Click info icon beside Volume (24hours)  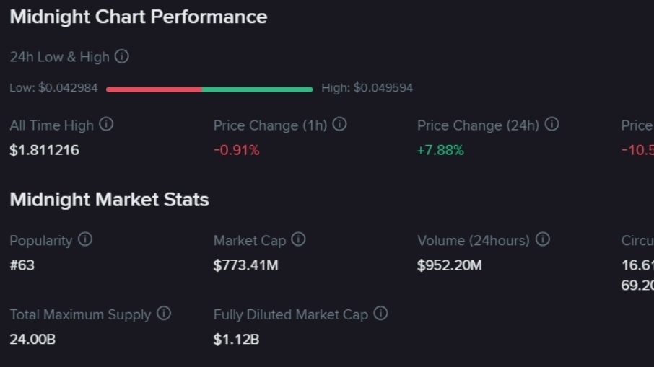543,239
